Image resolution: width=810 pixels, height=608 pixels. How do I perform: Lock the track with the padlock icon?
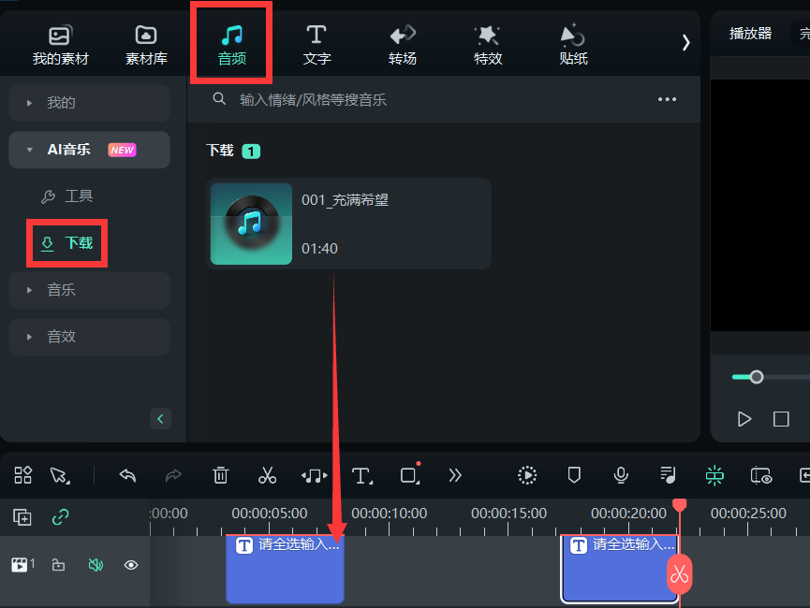(58, 565)
